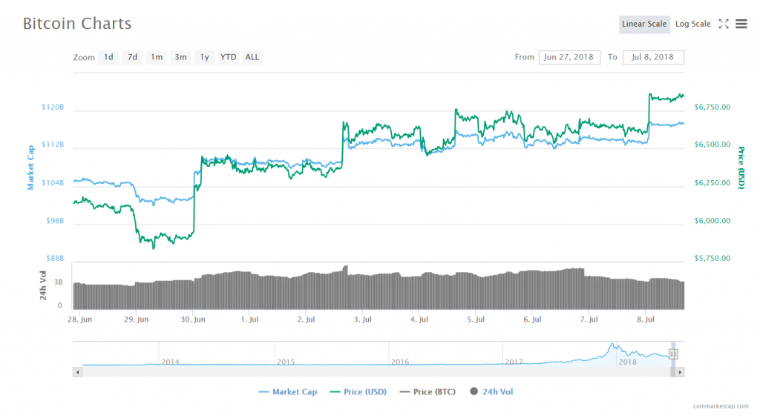Screen dimensions: 760x418
Task: Open coinmarketcap.com credit link
Action: tap(720, 406)
